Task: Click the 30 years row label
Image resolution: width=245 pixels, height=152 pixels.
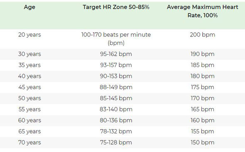Action: [29, 54]
